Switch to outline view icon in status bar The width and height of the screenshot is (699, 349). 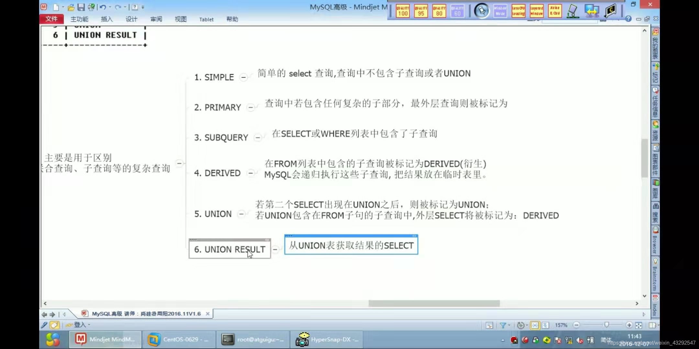point(545,325)
